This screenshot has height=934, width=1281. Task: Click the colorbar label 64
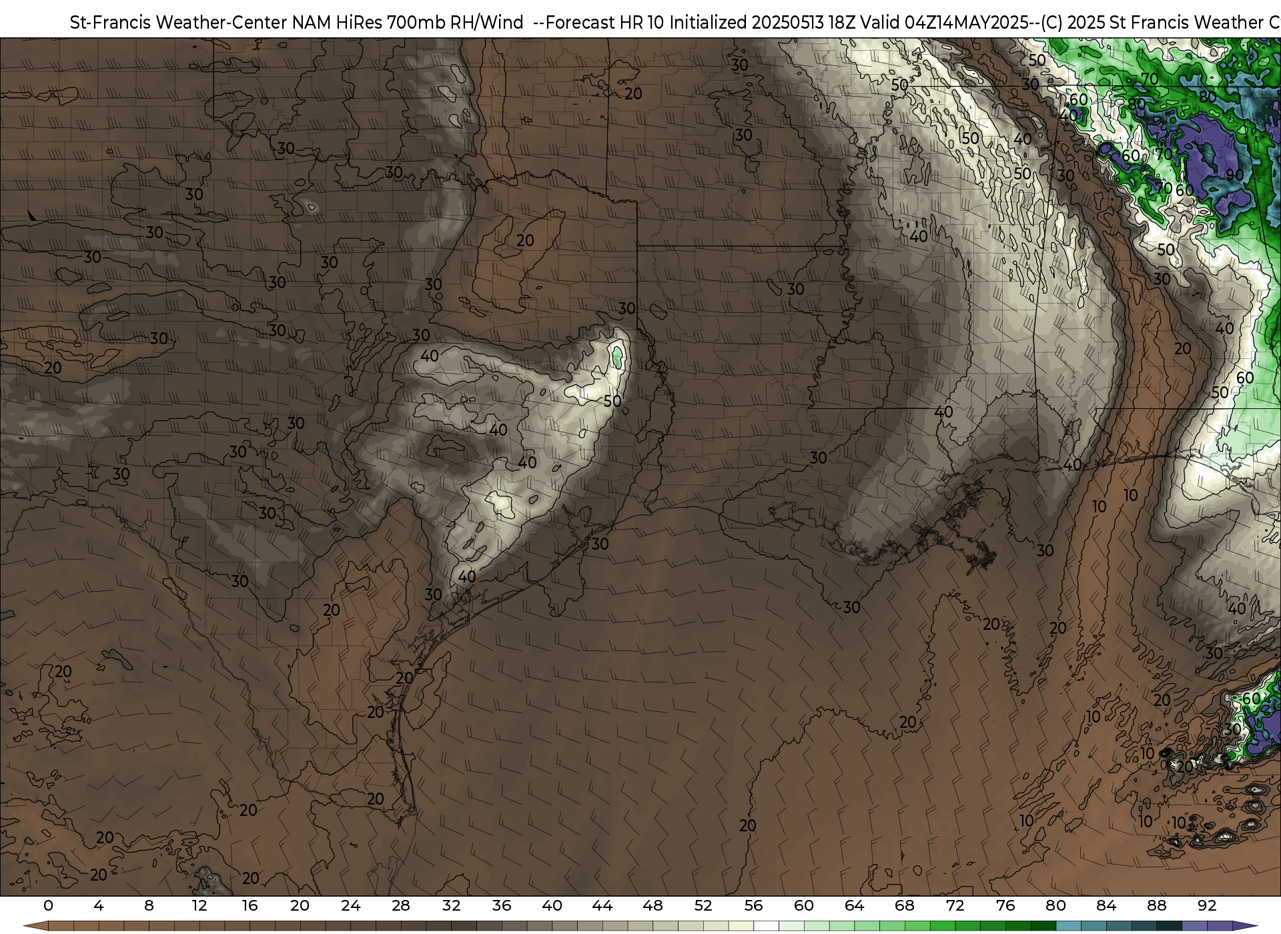854,906
